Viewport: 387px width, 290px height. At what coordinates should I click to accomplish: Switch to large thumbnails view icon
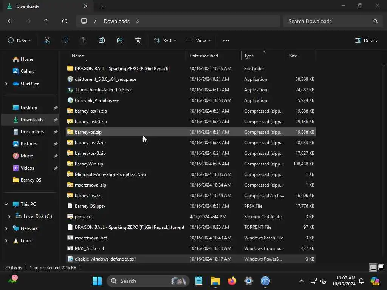click(x=381, y=267)
